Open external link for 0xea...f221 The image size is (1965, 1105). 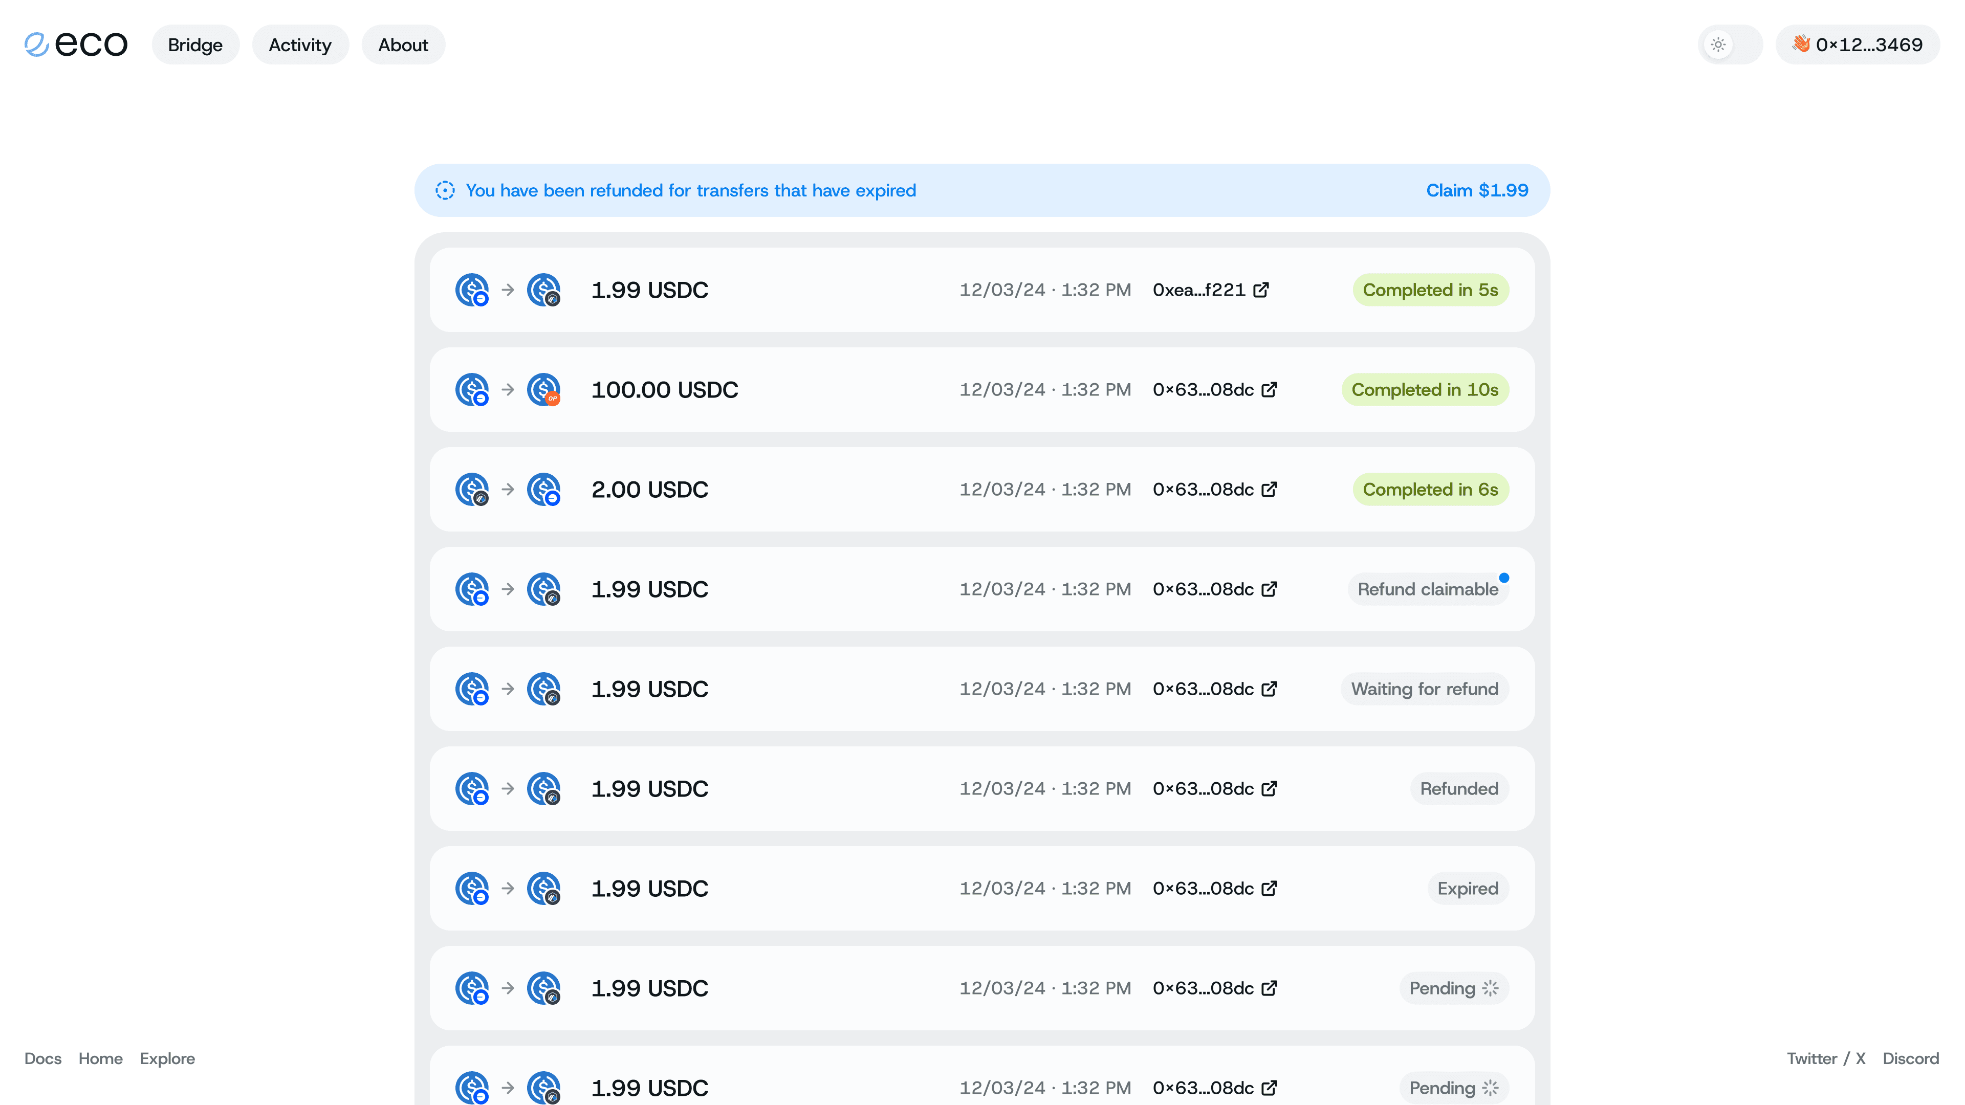pos(1261,290)
